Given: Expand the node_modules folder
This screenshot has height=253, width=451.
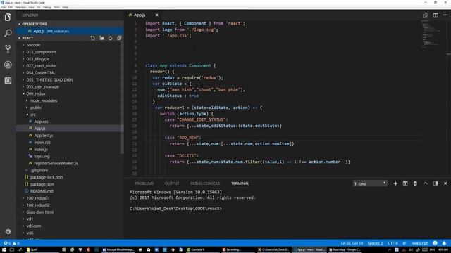Looking at the screenshot, I should coord(44,100).
